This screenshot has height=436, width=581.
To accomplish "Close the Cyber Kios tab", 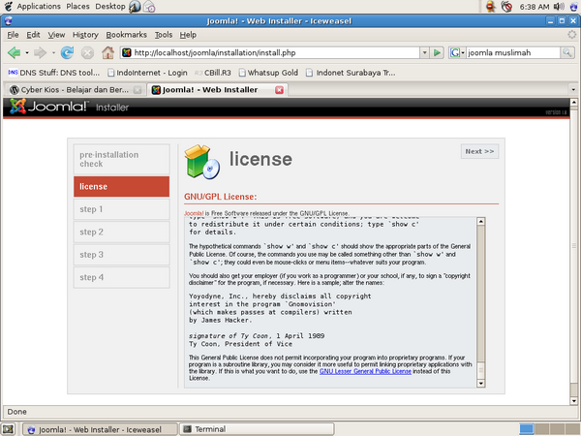I will 138,90.
